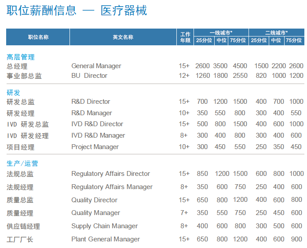Select the R&D Director English name

[91, 102]
